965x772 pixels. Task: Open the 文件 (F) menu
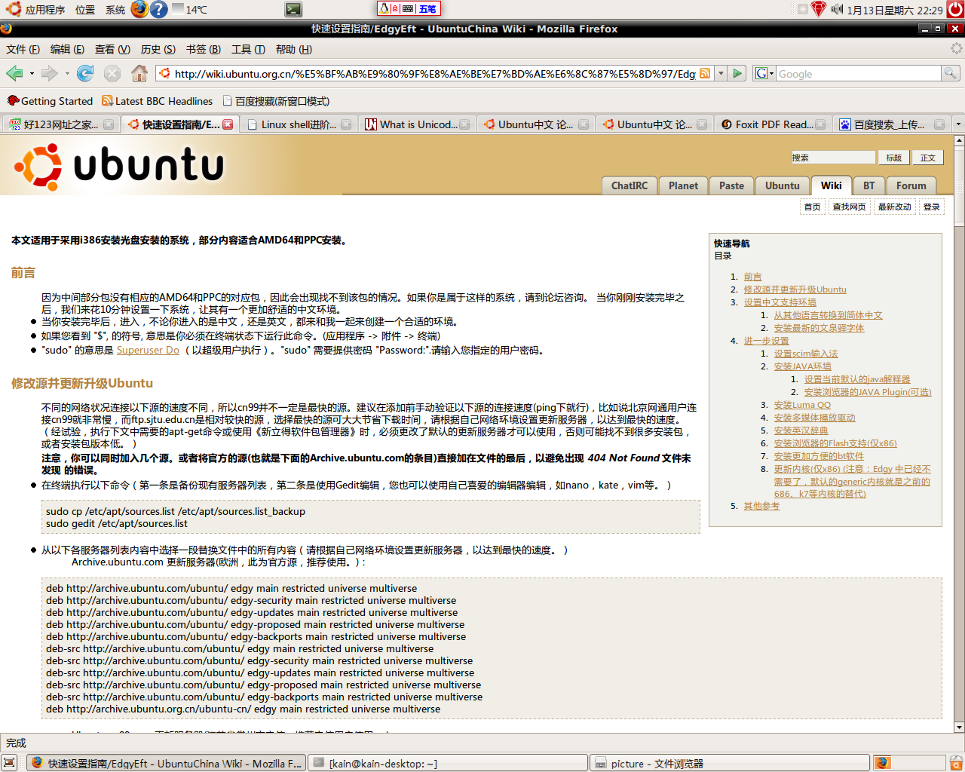click(x=23, y=49)
